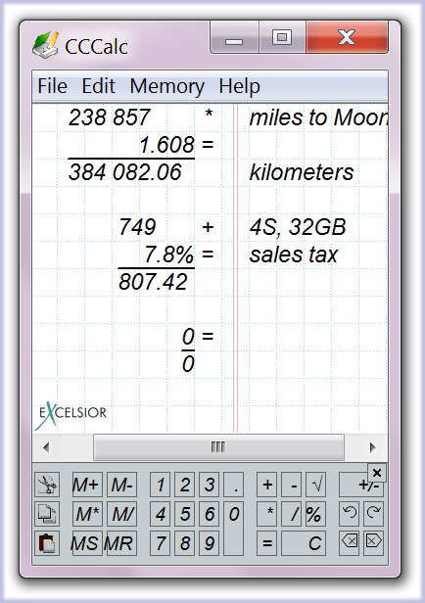Click digit key 1
The width and height of the screenshot is (425, 603).
160,485
